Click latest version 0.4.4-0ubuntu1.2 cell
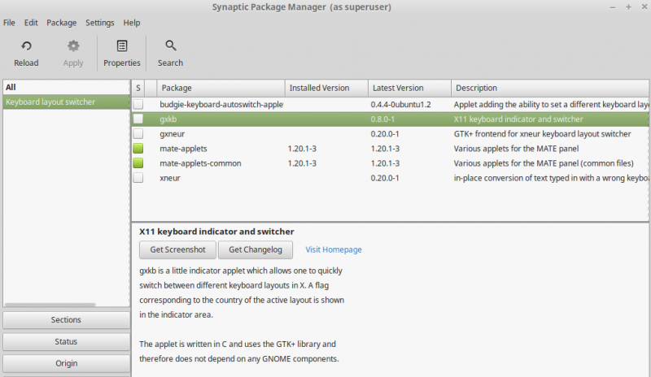The width and height of the screenshot is (651, 377). click(400, 105)
